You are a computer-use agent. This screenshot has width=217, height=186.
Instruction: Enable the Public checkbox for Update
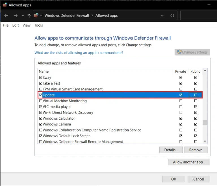point(196,95)
